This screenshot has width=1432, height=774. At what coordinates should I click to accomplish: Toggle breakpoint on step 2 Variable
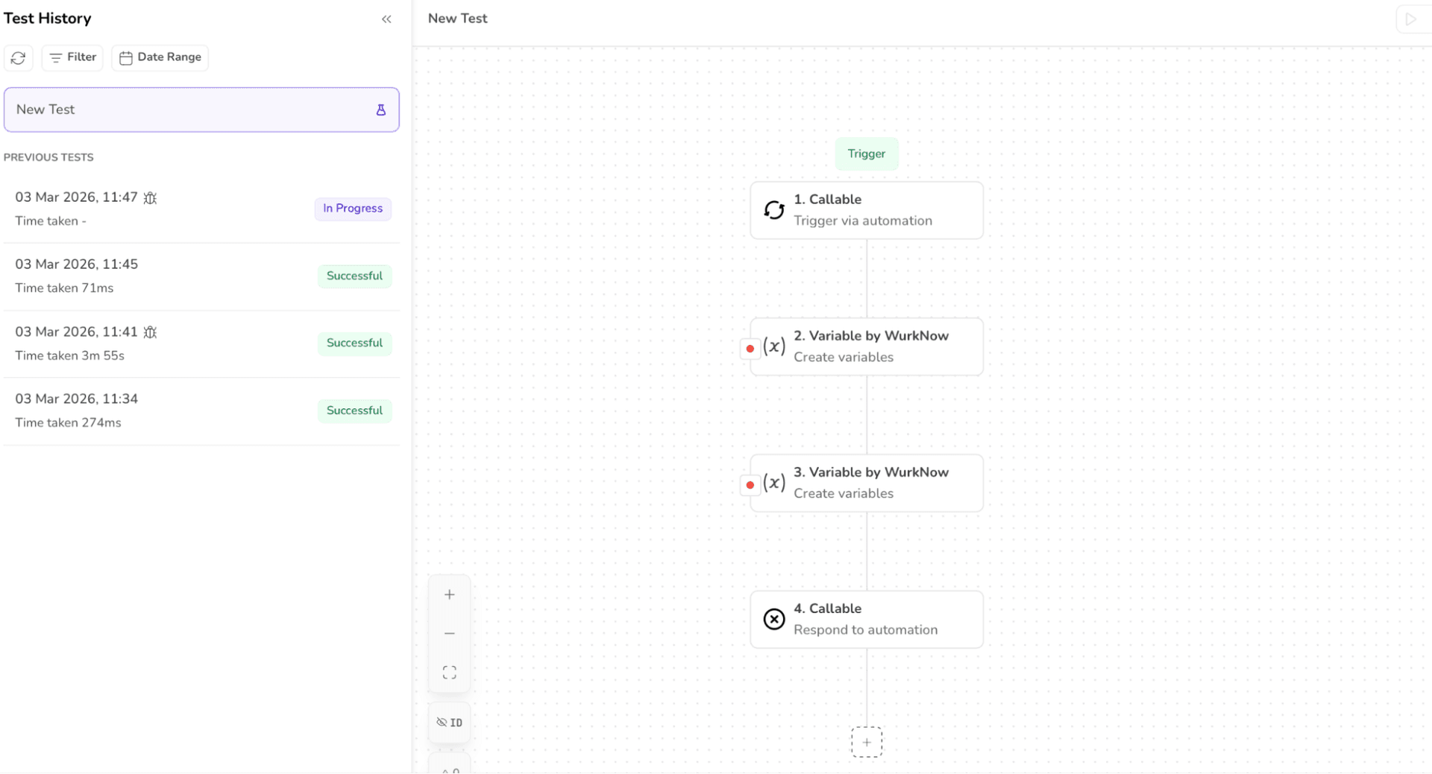750,349
